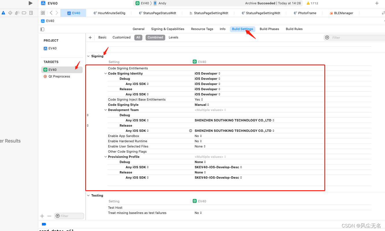Add a target with the bottom plus button
Screen dimensions: 385x231
(42, 216)
